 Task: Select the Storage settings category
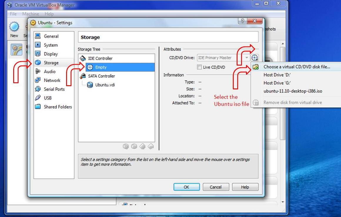[54, 63]
